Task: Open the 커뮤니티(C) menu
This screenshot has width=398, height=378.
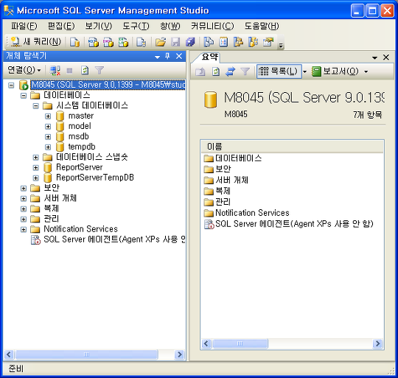Action: [x=212, y=26]
